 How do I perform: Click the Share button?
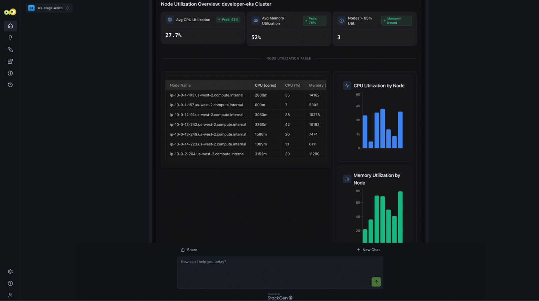click(189, 250)
